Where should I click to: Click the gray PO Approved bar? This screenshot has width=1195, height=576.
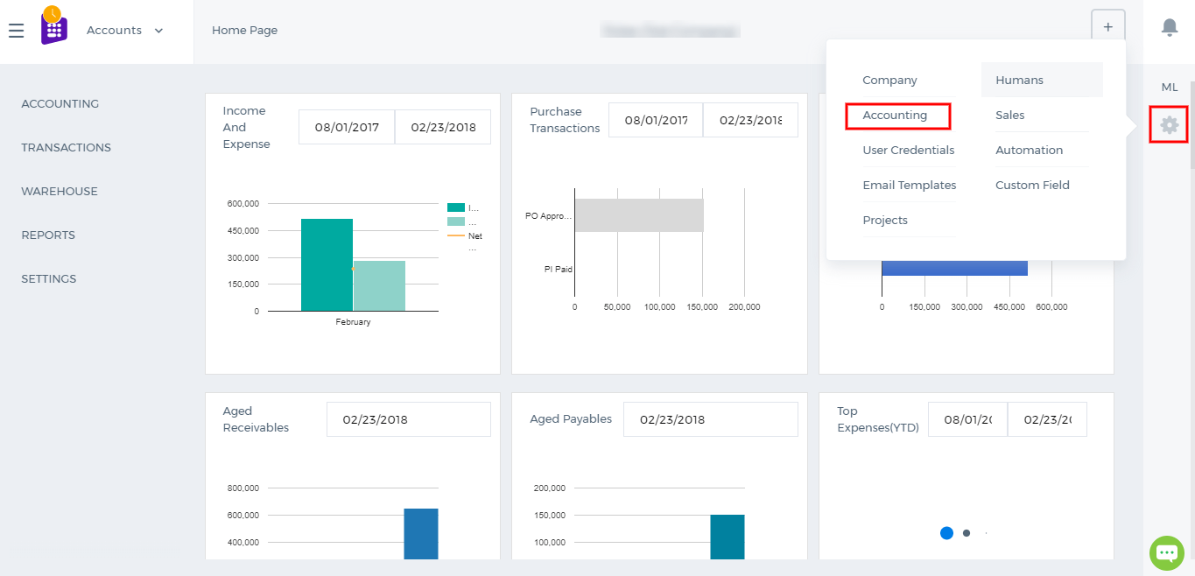pos(639,215)
